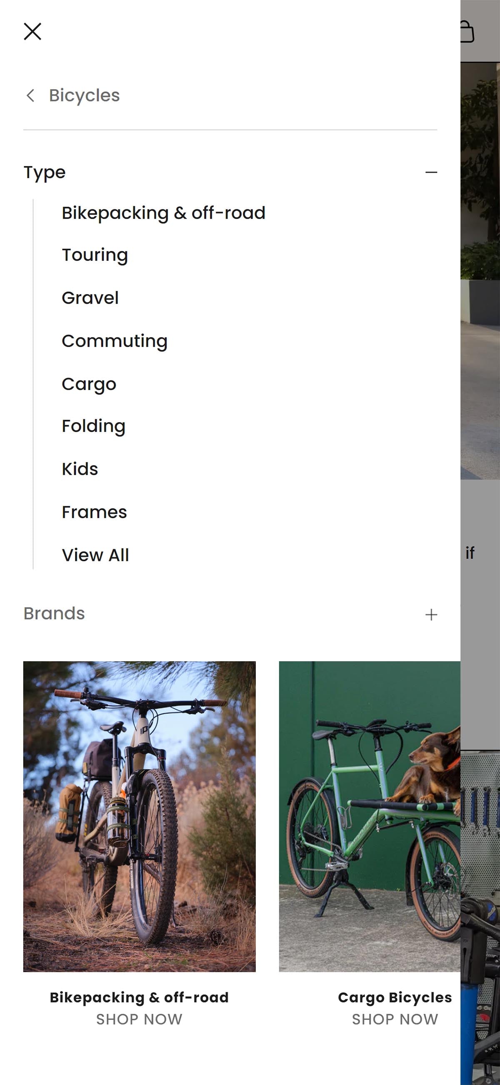Click the Type section heading

click(x=45, y=172)
